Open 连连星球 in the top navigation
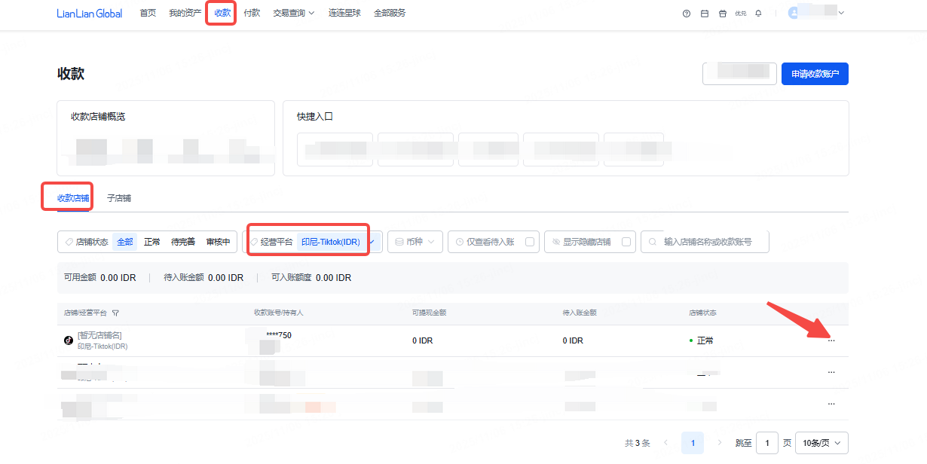 tap(346, 13)
